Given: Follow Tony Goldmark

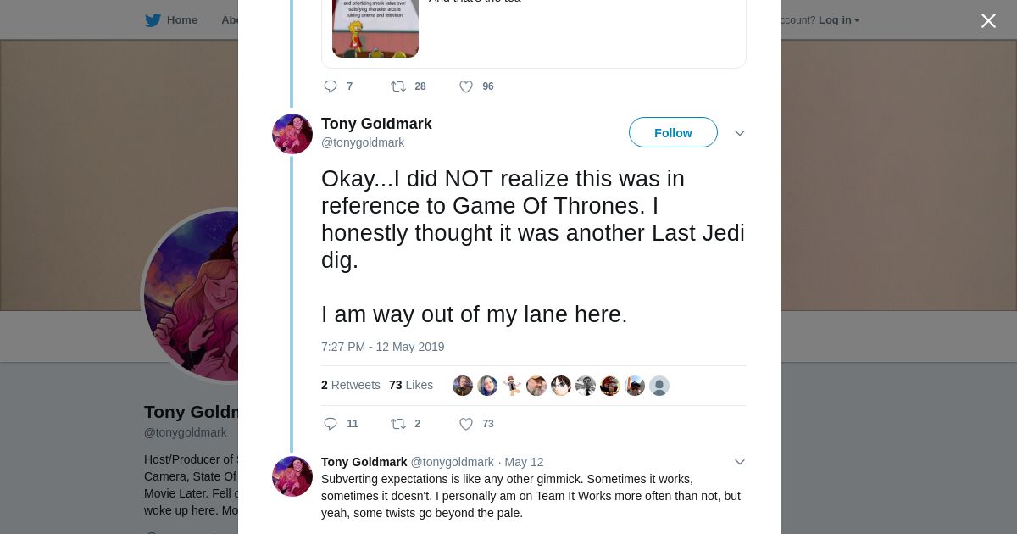Looking at the screenshot, I should coord(673,133).
